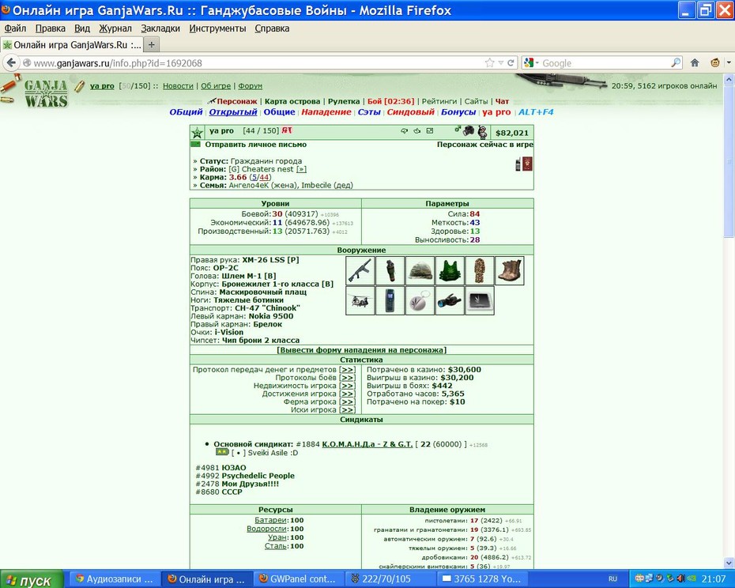The image size is (735, 588).
Task: Switch to Аудиозаписи Chrome taskbar window
Action: (115, 579)
